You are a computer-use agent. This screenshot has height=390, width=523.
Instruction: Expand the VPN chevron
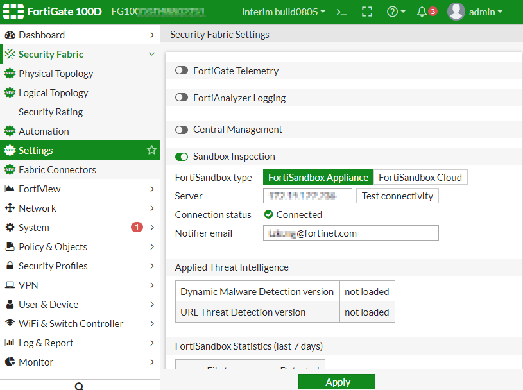click(x=152, y=285)
